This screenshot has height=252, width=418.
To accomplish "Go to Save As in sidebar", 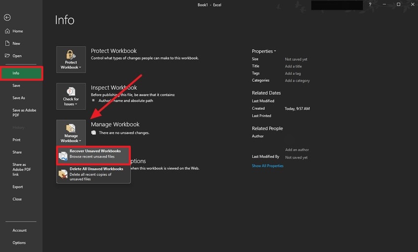I will pyautogui.click(x=19, y=98).
